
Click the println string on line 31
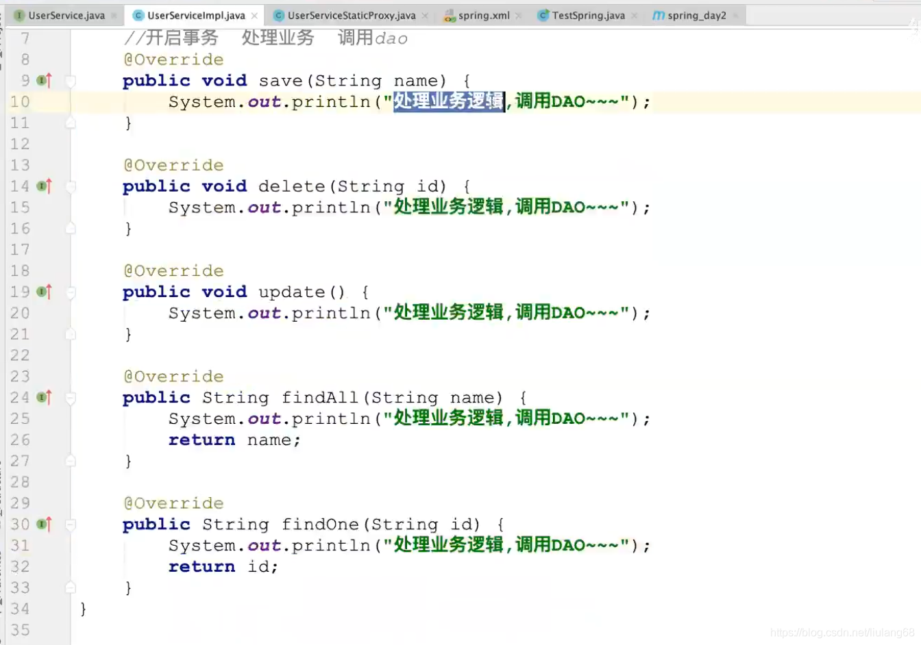[x=506, y=545]
